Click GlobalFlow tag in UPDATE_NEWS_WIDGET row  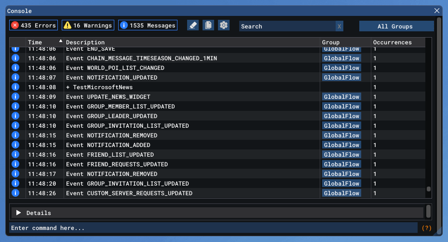(341, 96)
